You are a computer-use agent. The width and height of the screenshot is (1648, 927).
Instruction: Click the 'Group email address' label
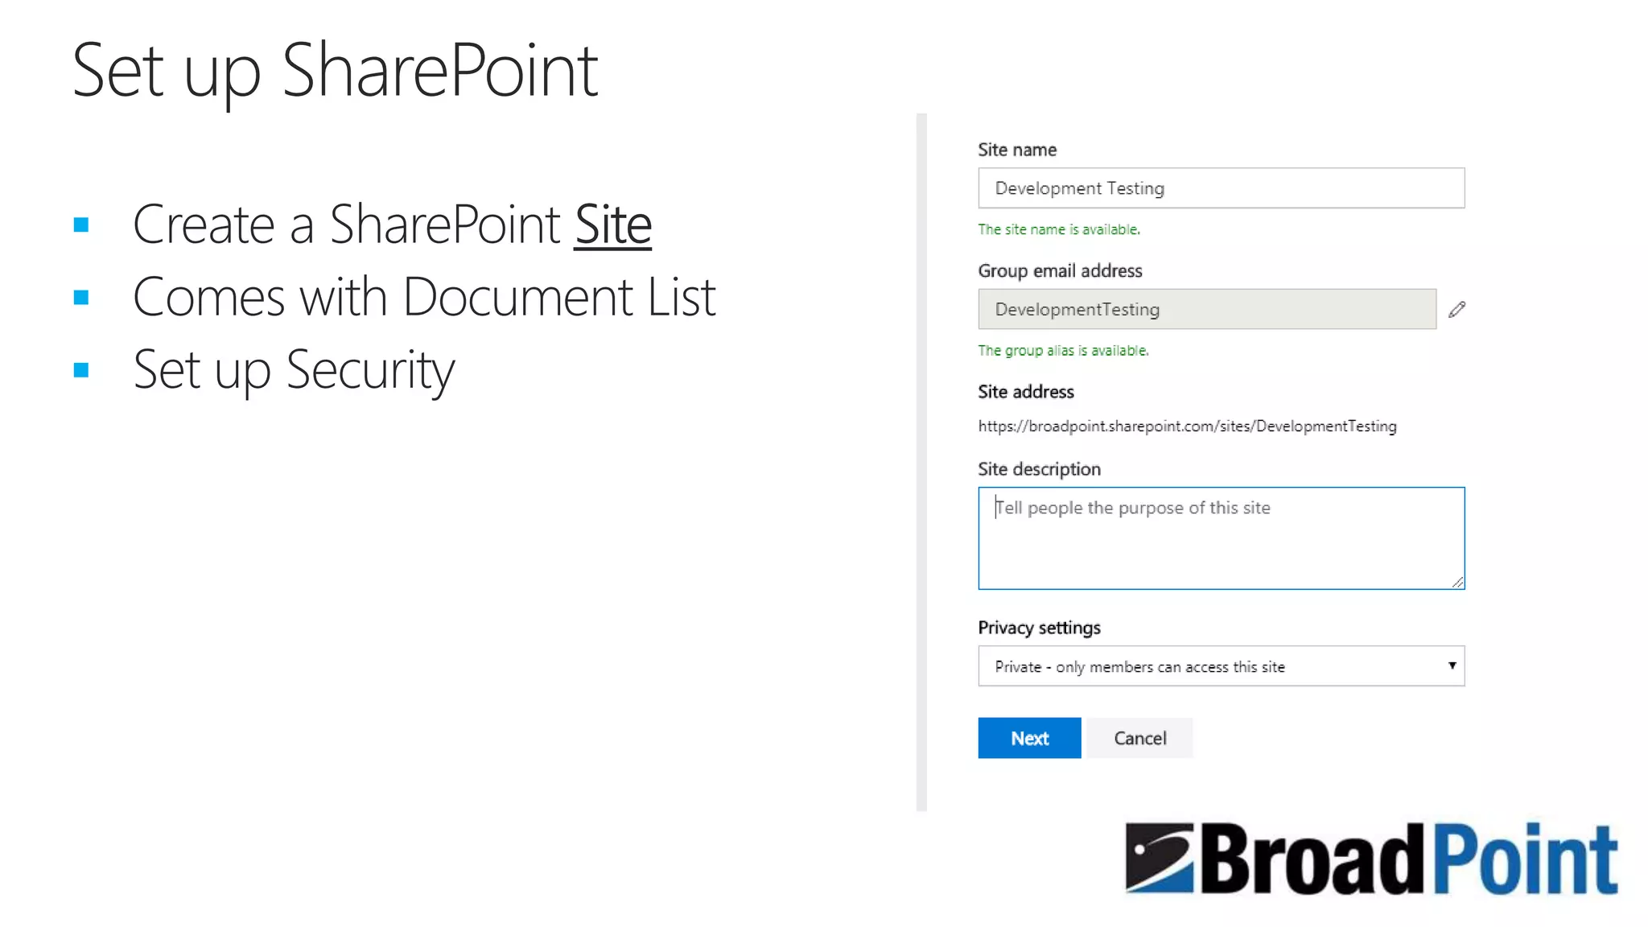[1060, 271]
